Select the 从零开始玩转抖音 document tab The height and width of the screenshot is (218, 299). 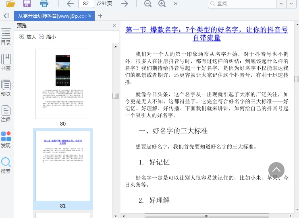[50, 16]
